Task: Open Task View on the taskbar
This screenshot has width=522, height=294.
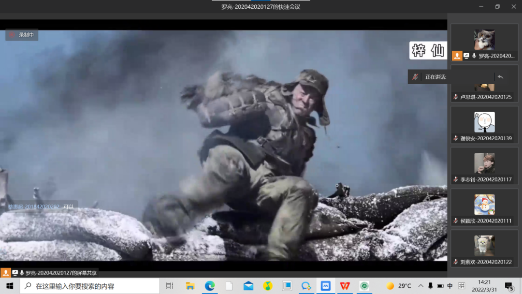Action: (170, 286)
